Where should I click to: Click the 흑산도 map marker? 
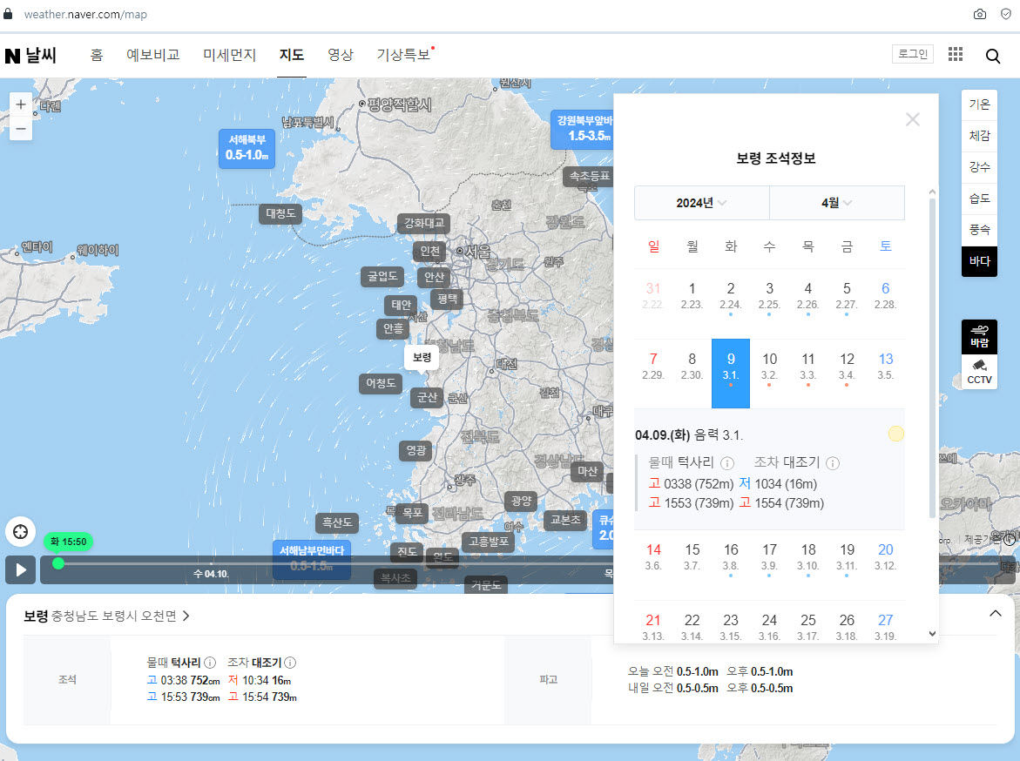(x=337, y=522)
